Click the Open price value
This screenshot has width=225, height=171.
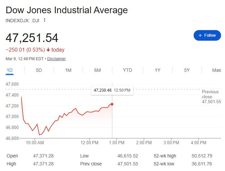(43, 156)
